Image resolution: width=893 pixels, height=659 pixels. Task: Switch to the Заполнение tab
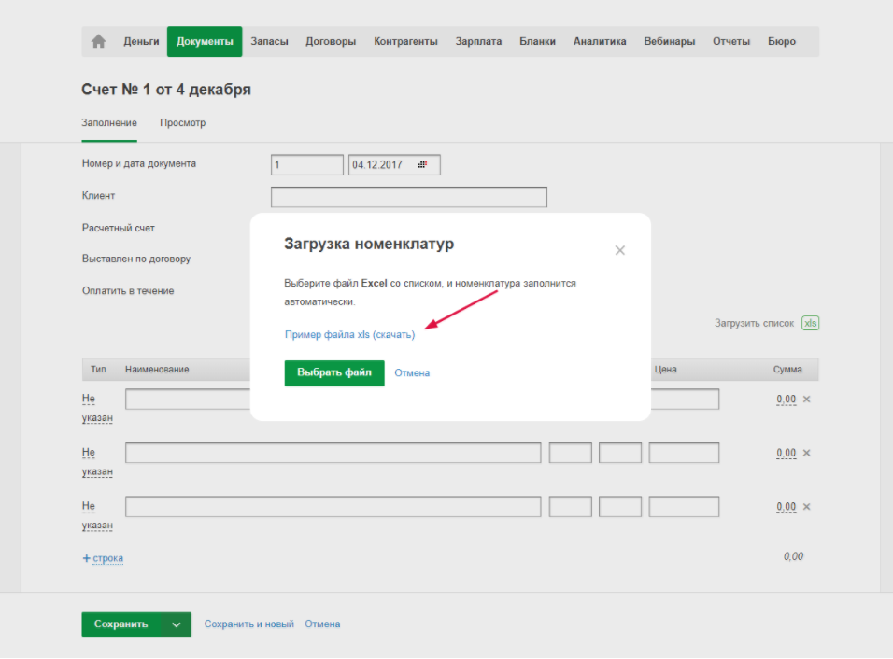click(x=109, y=123)
